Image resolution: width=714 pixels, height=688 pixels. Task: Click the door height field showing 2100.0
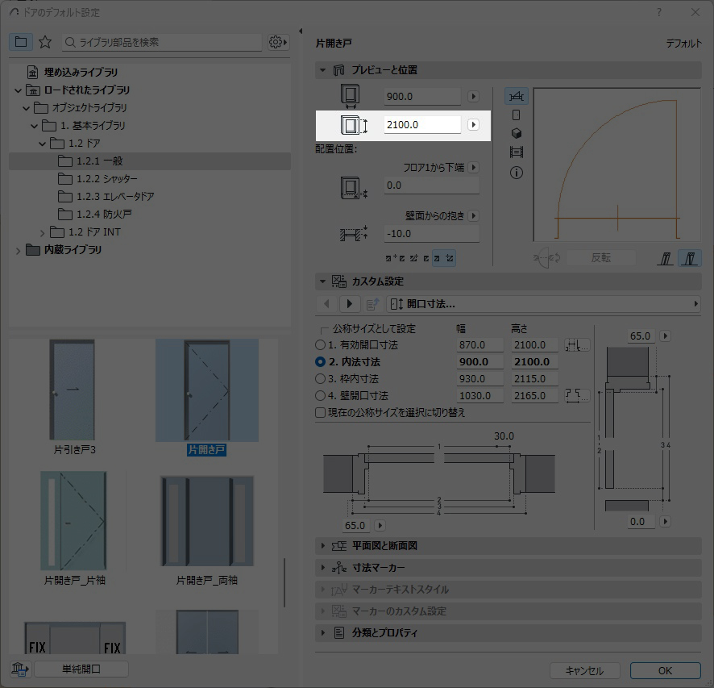[422, 125]
